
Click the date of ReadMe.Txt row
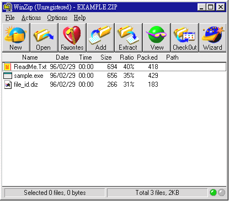point(62,67)
